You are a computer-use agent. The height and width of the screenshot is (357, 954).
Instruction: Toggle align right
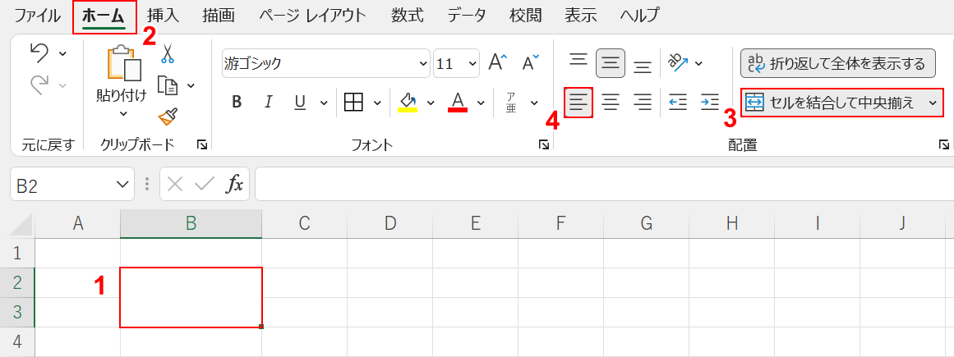643,102
